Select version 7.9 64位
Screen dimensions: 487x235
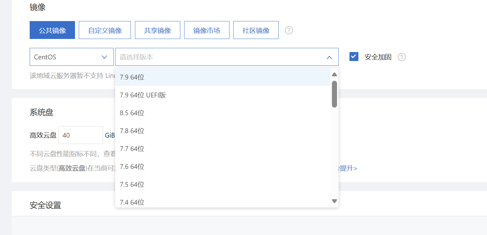(x=223, y=77)
